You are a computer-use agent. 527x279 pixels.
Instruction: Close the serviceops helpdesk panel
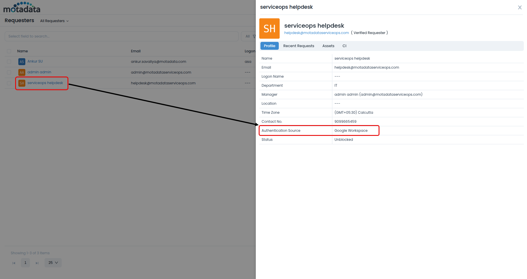tap(520, 8)
